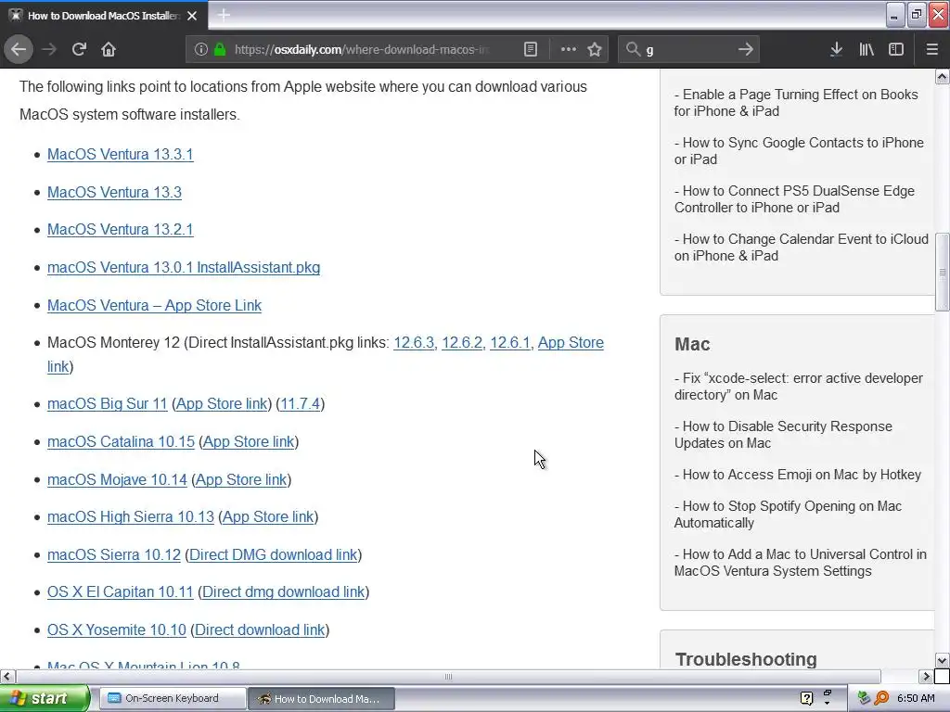
Task: Click the horizontal scrollbar right arrow
Action: [x=926, y=676]
